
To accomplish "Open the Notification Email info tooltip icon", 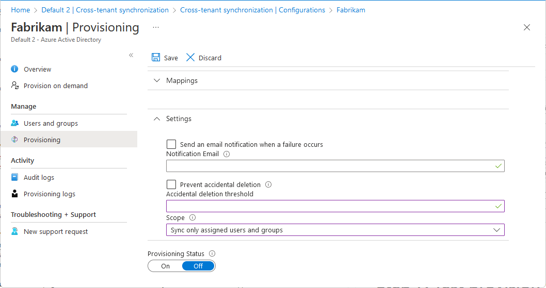I will click(x=227, y=154).
